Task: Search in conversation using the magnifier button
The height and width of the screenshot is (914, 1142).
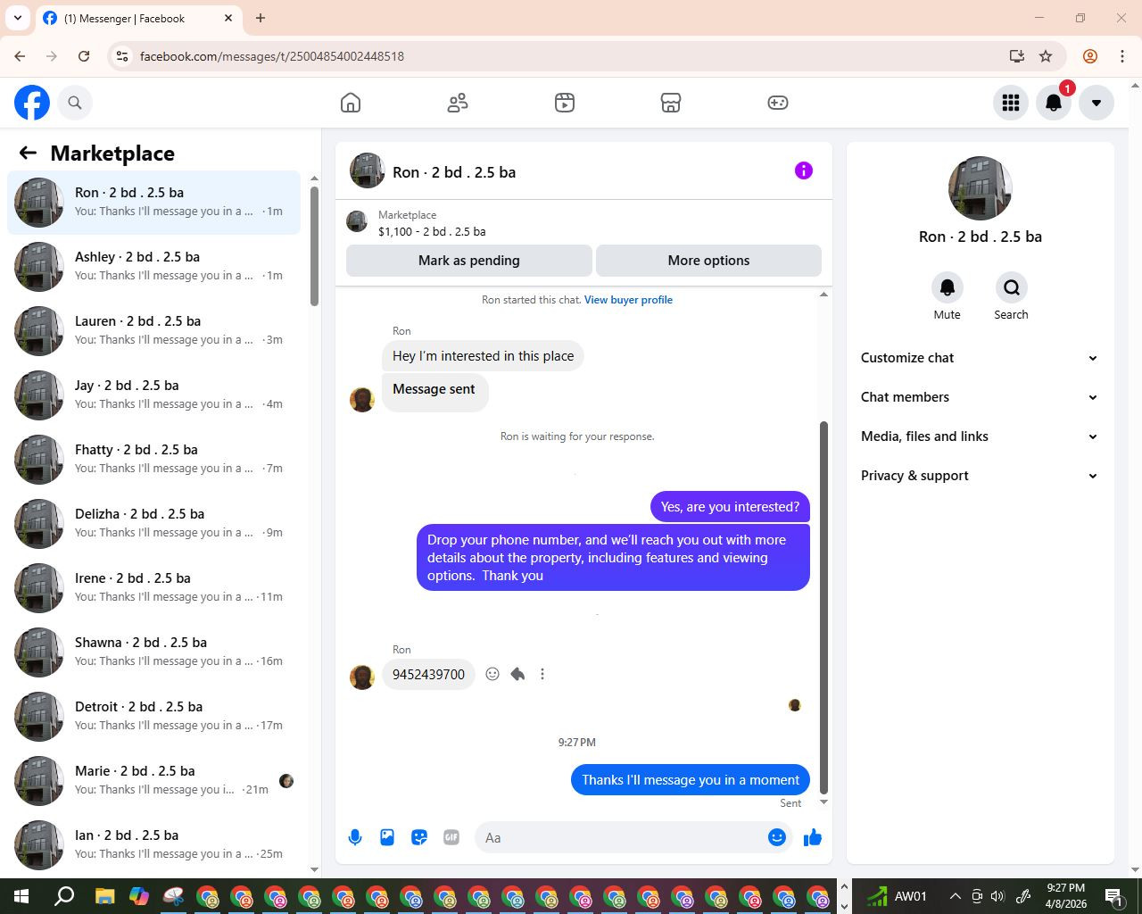Action: (x=1012, y=287)
